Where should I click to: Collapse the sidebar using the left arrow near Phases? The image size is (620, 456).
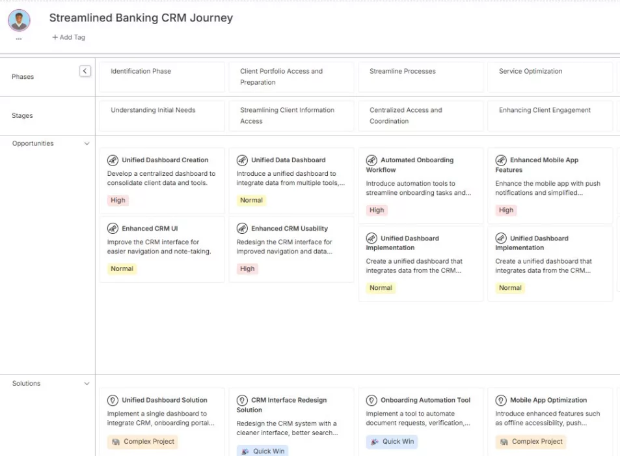(85, 70)
